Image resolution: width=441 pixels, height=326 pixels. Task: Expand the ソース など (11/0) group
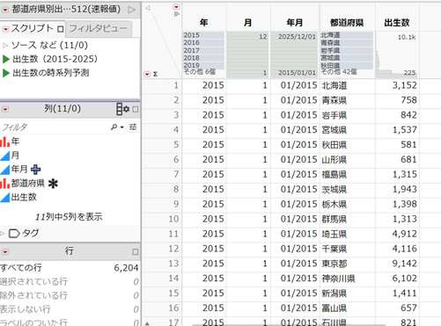[x=5, y=46]
